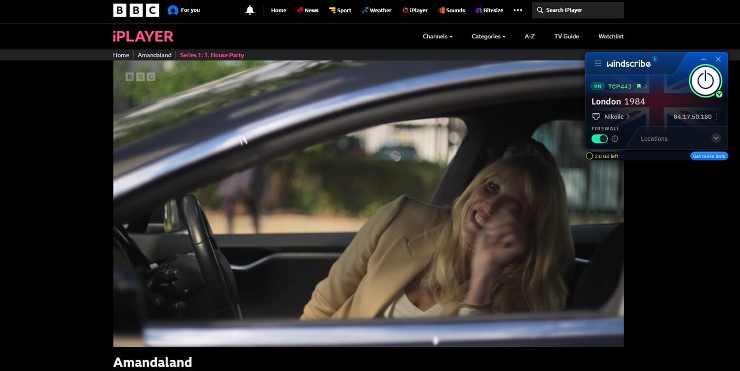
Task: Click the Windscribe notification count badge
Action: click(655, 59)
